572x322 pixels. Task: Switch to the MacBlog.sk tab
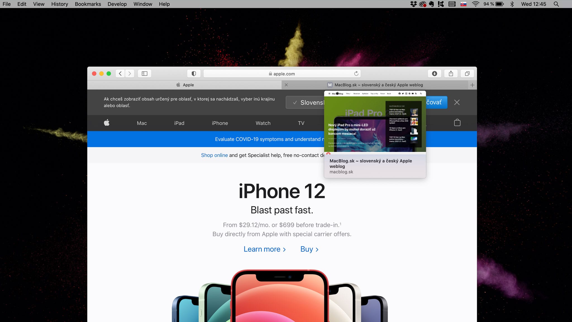tap(375, 85)
